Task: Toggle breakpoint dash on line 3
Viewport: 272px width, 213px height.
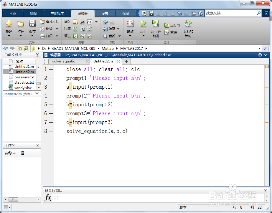Action: click(51, 87)
